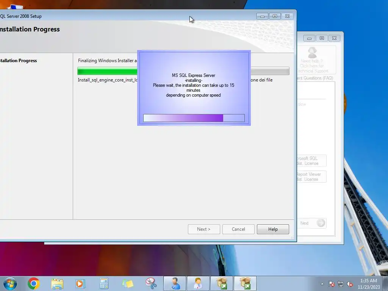Open the network status tray icon
The height and width of the screenshot is (291, 388).
[341, 284]
